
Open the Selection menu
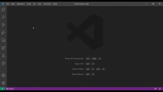21,4
